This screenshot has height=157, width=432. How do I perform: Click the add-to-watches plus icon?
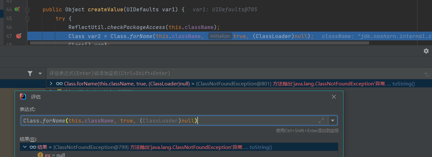tap(426, 74)
